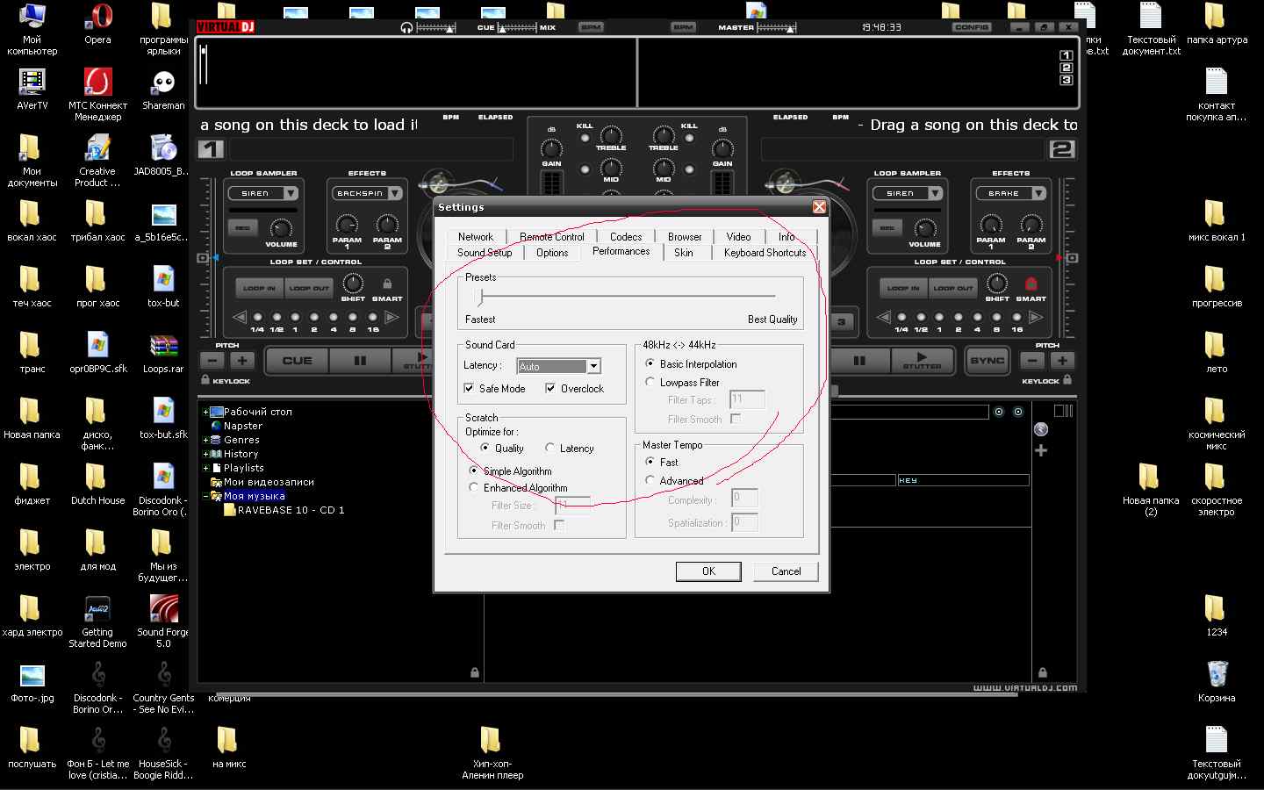The height and width of the screenshot is (790, 1264).
Task: Click deck 1 pitch plus button
Action: click(242, 361)
